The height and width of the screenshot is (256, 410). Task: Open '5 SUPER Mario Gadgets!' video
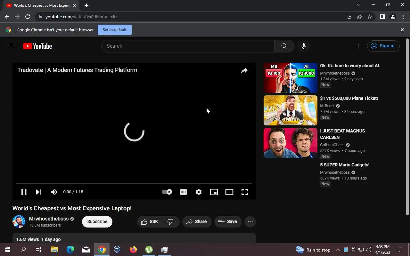345,165
